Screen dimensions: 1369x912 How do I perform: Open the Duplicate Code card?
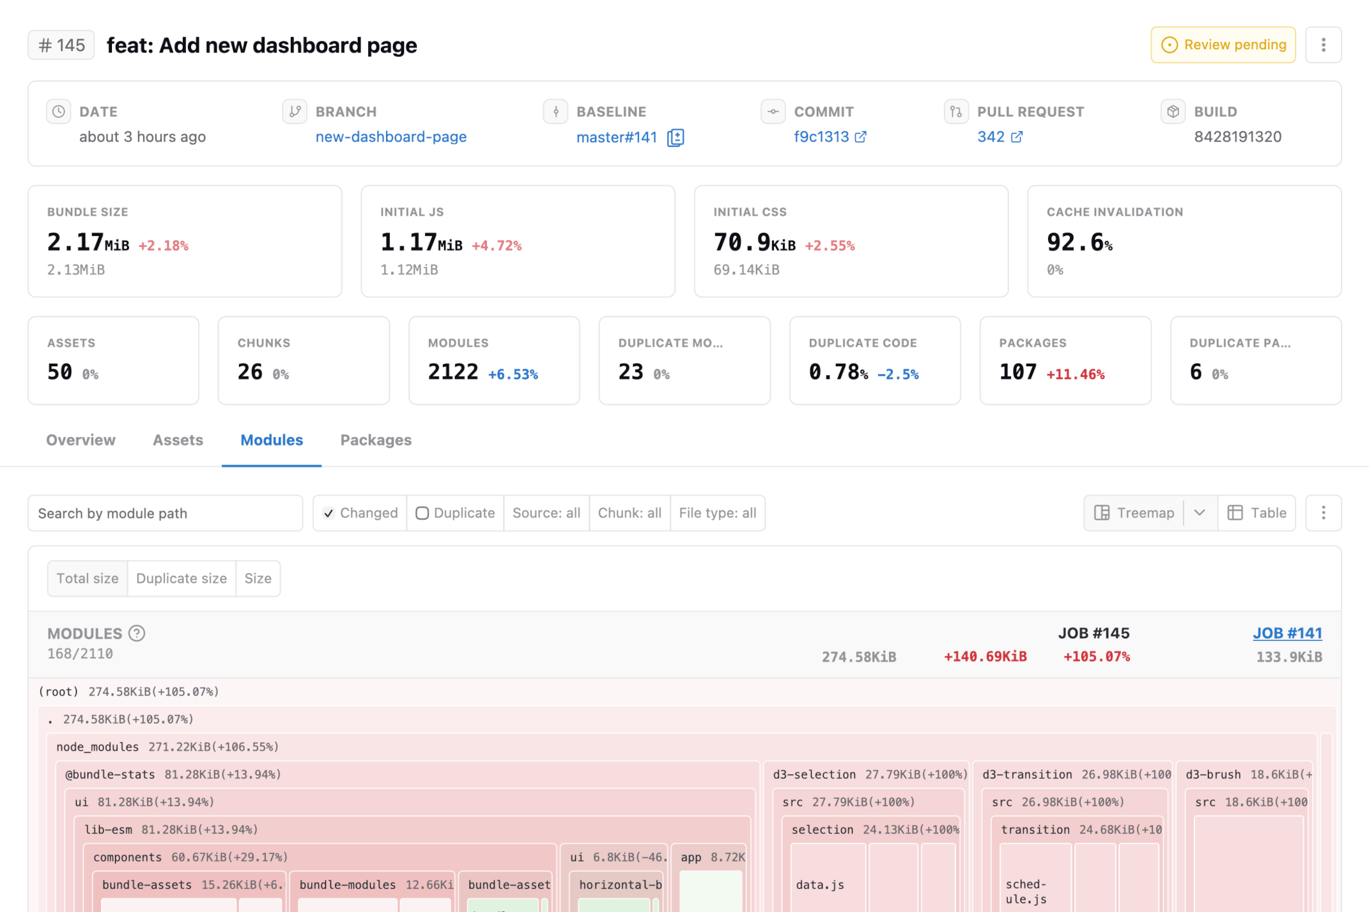(x=875, y=360)
